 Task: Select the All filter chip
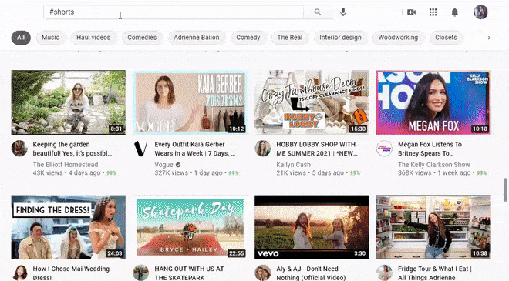[21, 38]
